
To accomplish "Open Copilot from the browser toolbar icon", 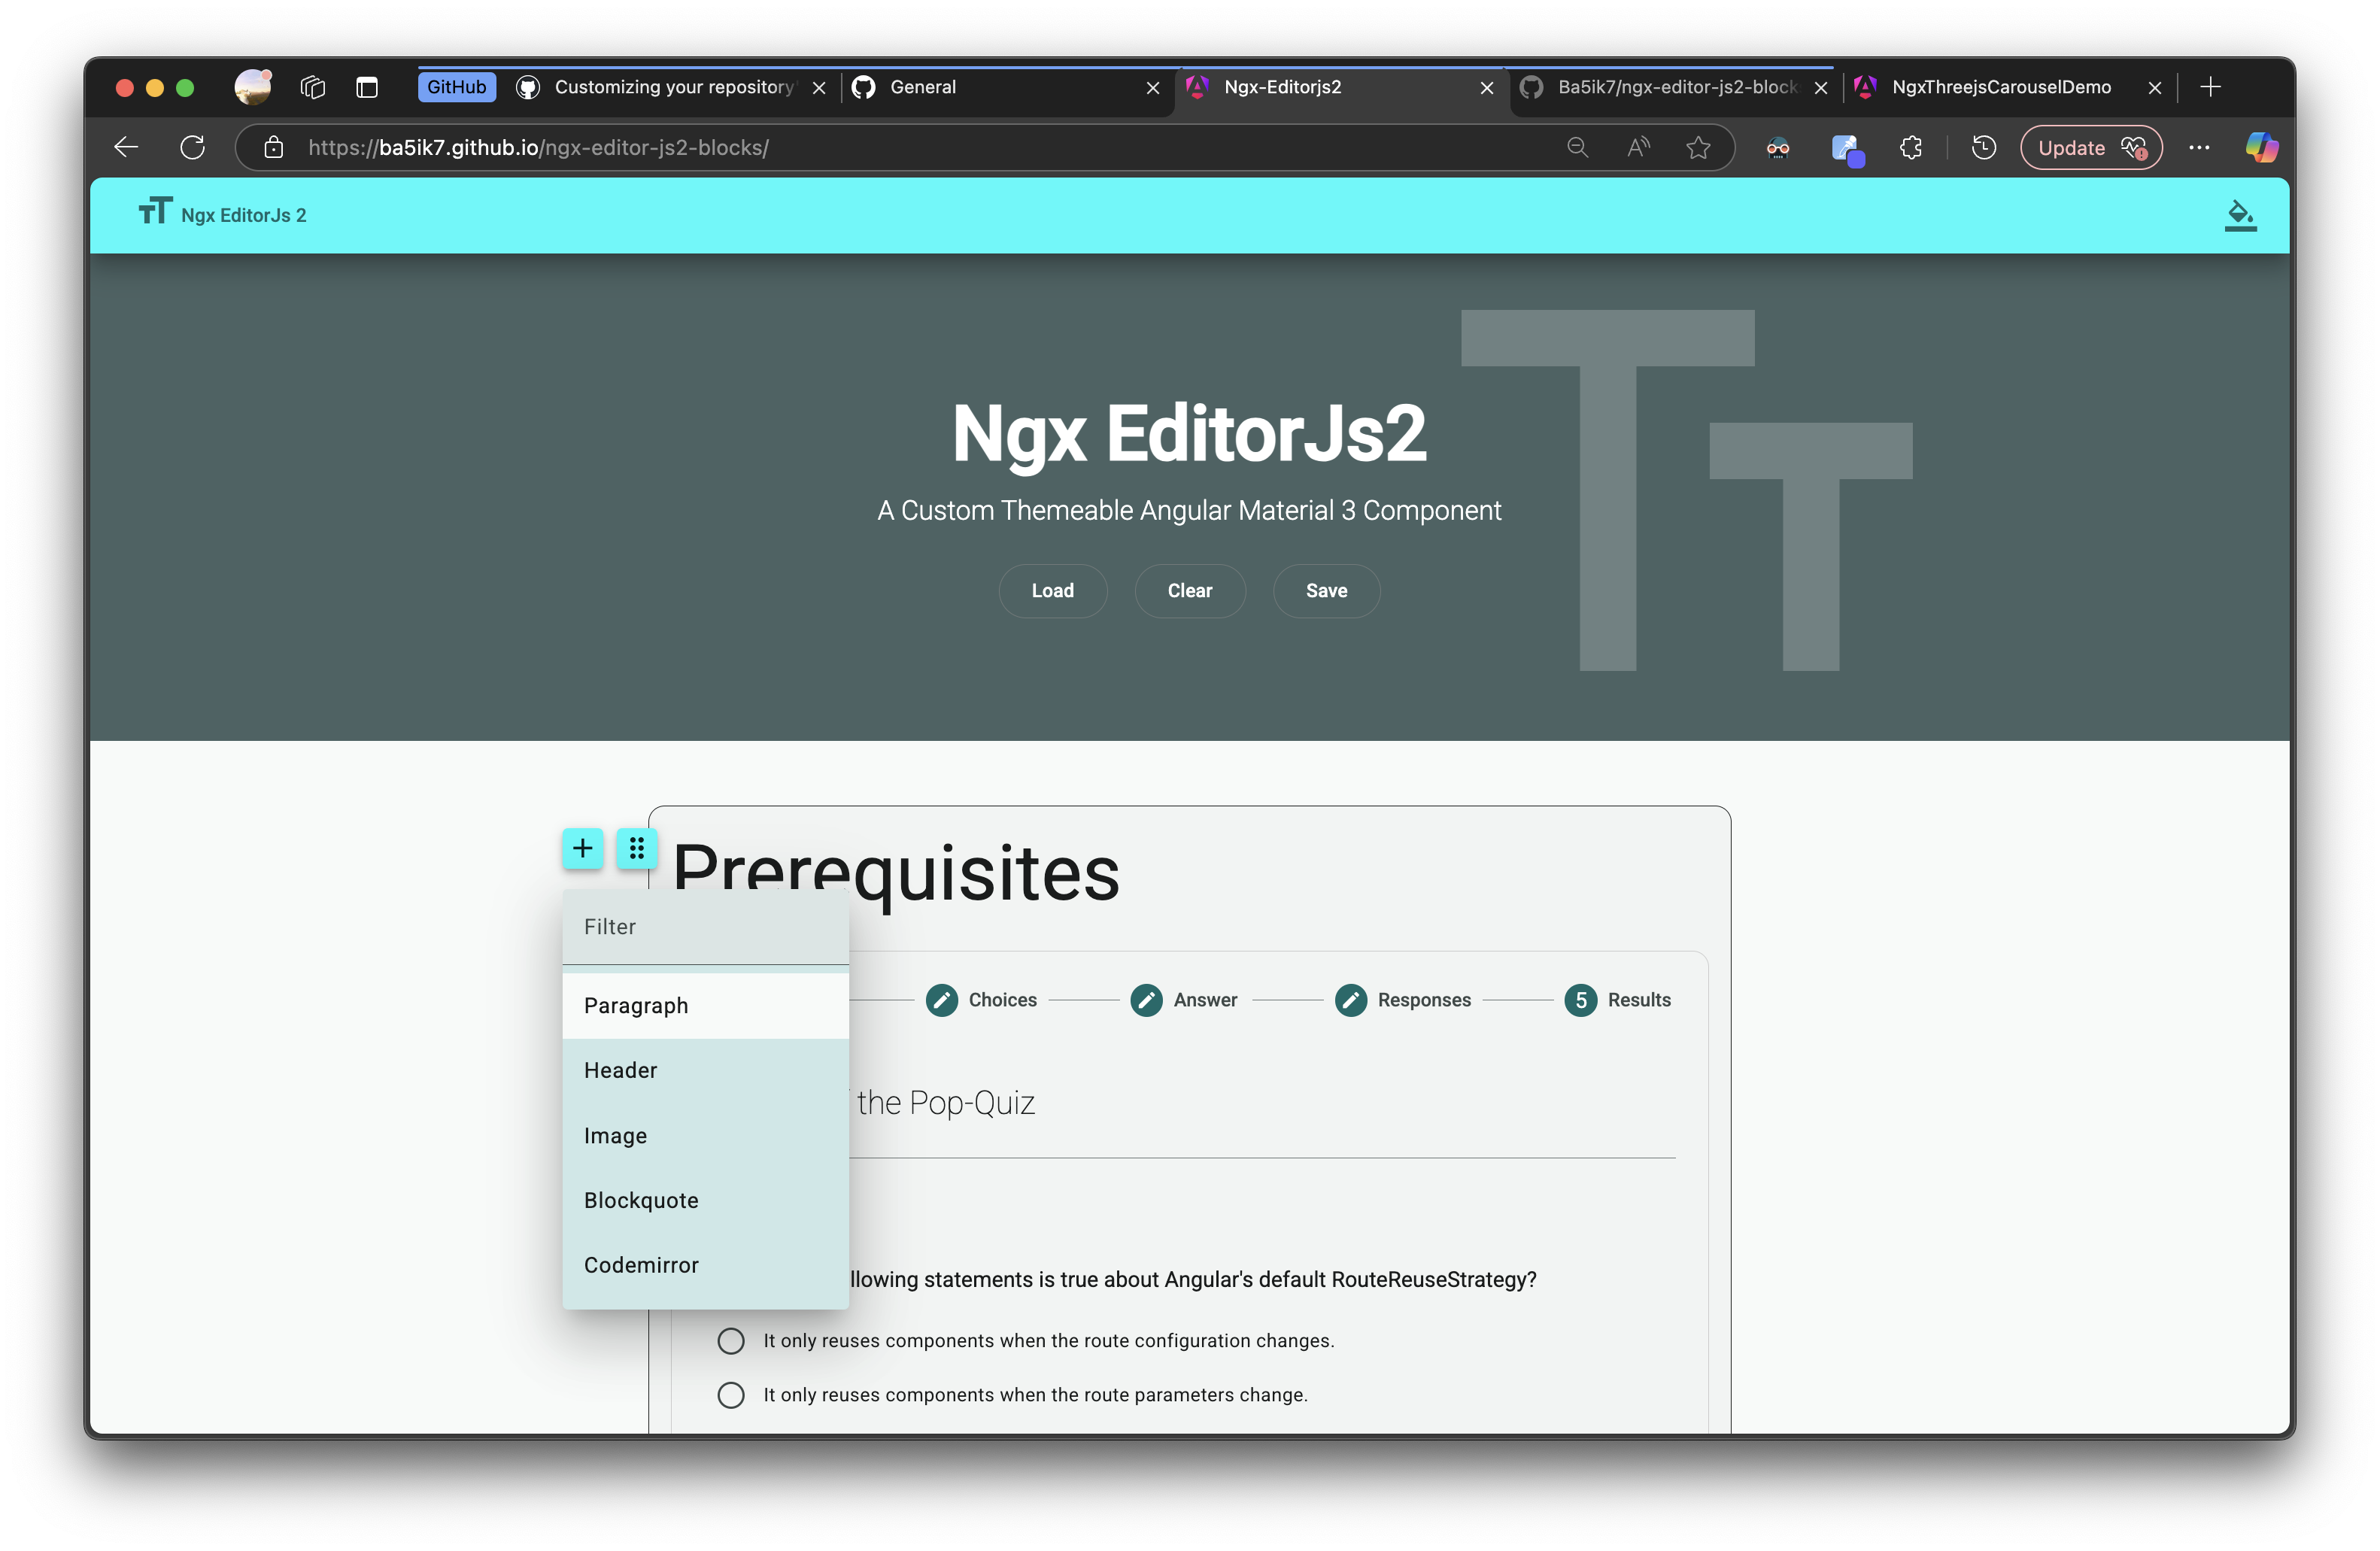I will (x=2261, y=147).
